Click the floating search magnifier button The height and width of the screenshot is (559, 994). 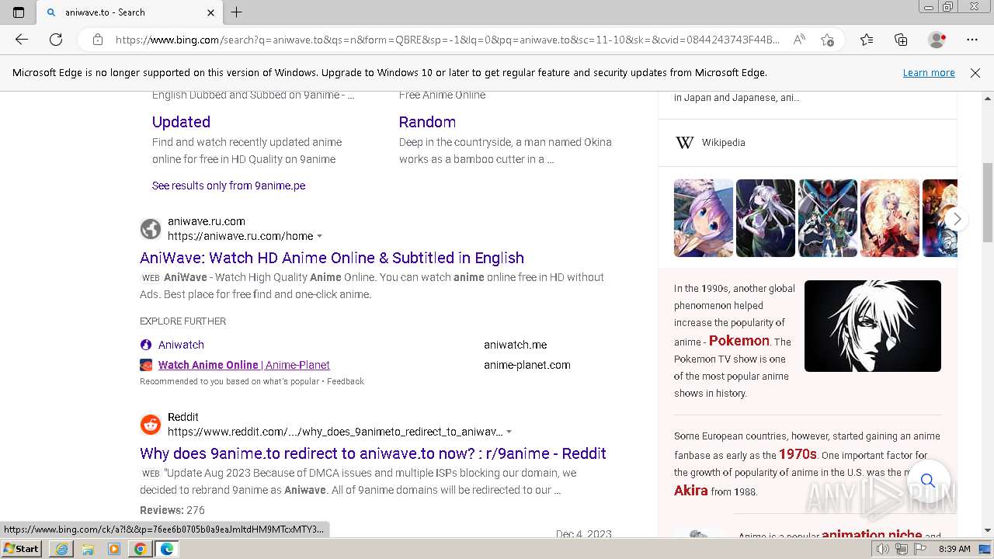927,481
